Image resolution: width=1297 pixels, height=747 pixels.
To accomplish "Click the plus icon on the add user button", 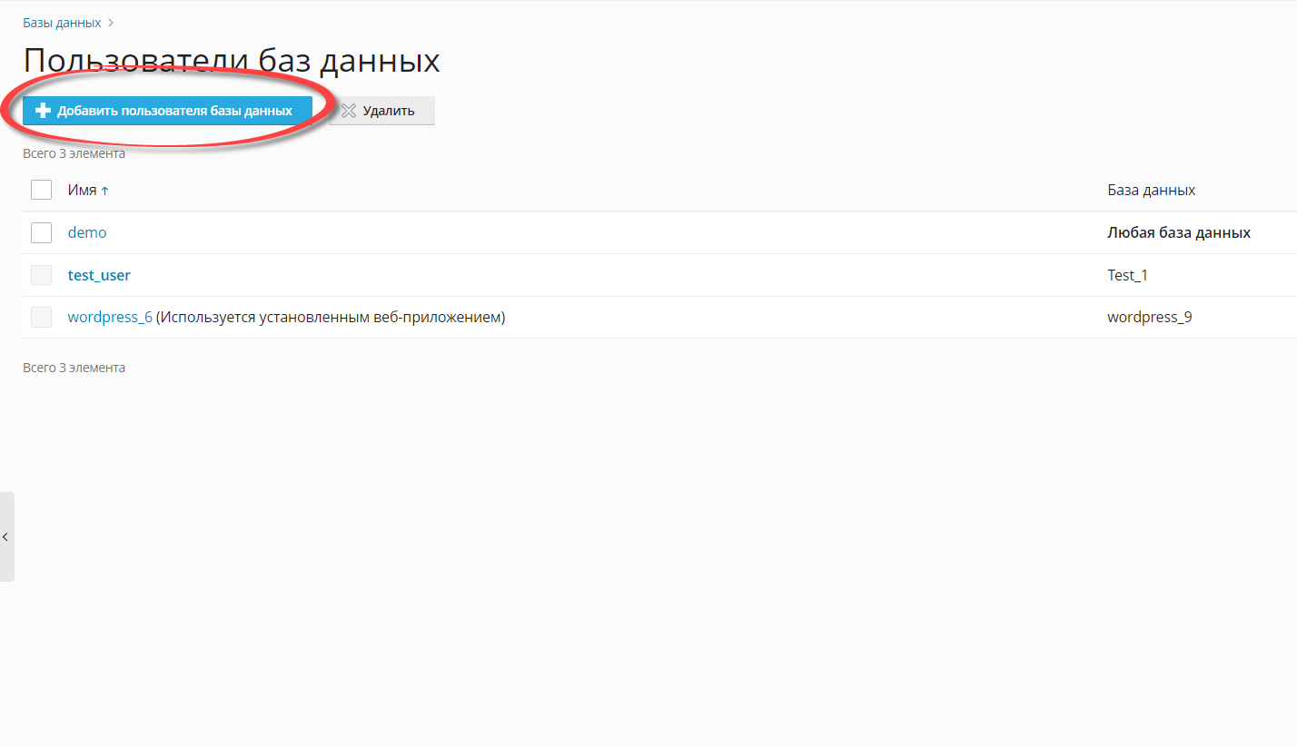I will coord(42,111).
